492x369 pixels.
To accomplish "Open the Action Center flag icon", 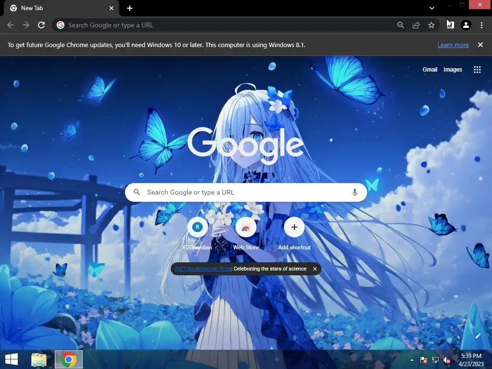I will (x=424, y=360).
